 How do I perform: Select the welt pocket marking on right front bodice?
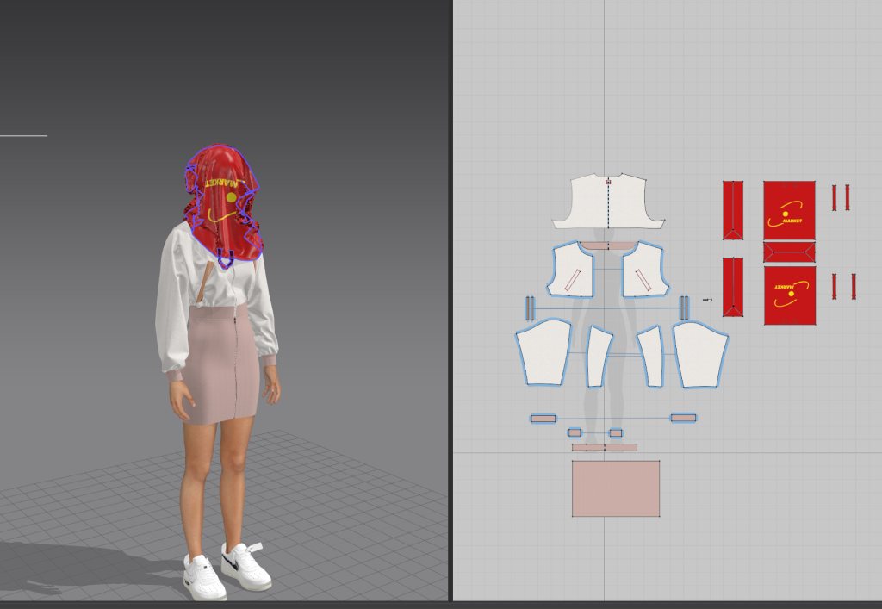[x=644, y=280]
